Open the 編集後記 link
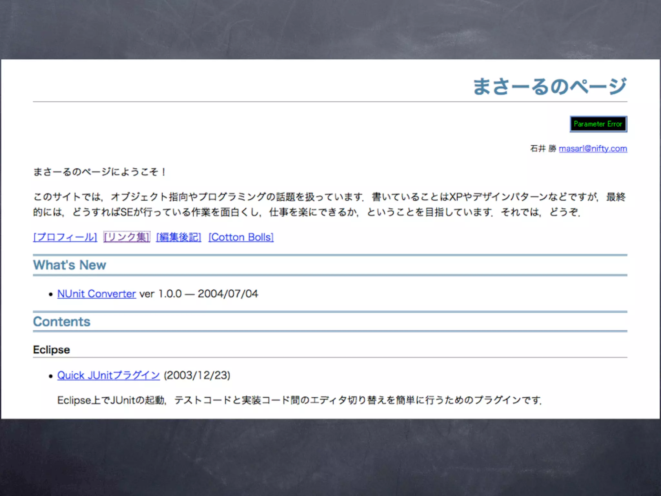661x496 pixels. pyautogui.click(x=178, y=237)
